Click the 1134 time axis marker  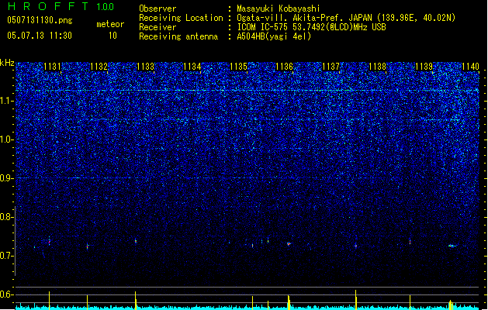pos(192,67)
